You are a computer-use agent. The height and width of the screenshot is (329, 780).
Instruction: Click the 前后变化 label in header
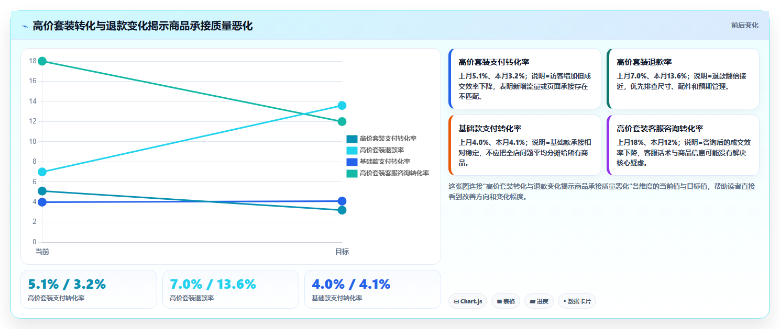[744, 25]
